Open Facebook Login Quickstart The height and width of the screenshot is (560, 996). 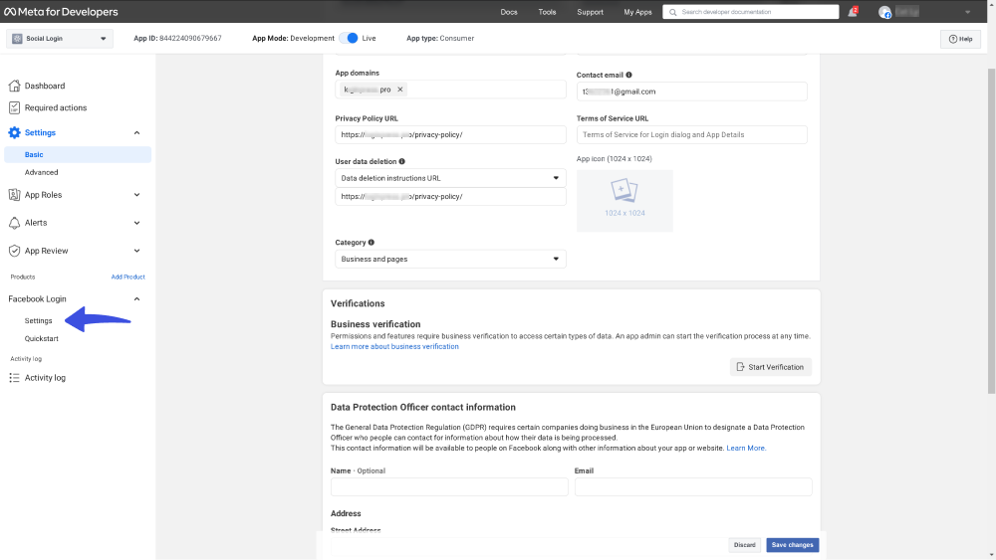click(x=41, y=338)
